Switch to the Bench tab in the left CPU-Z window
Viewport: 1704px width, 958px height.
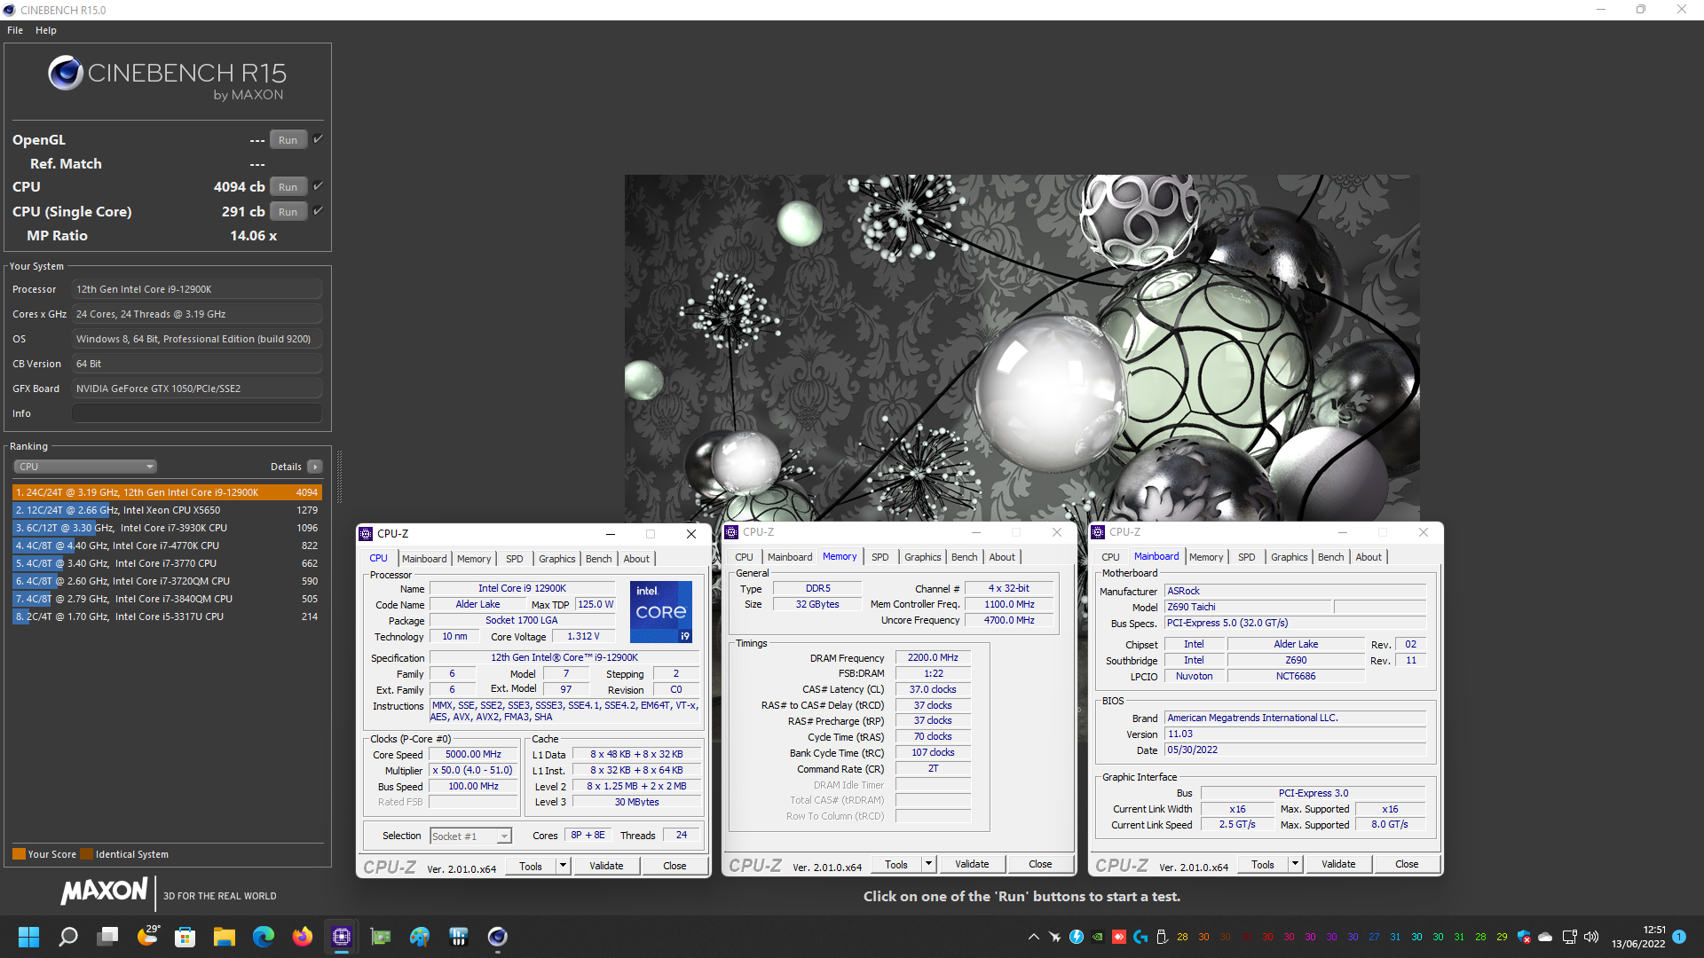tap(599, 559)
